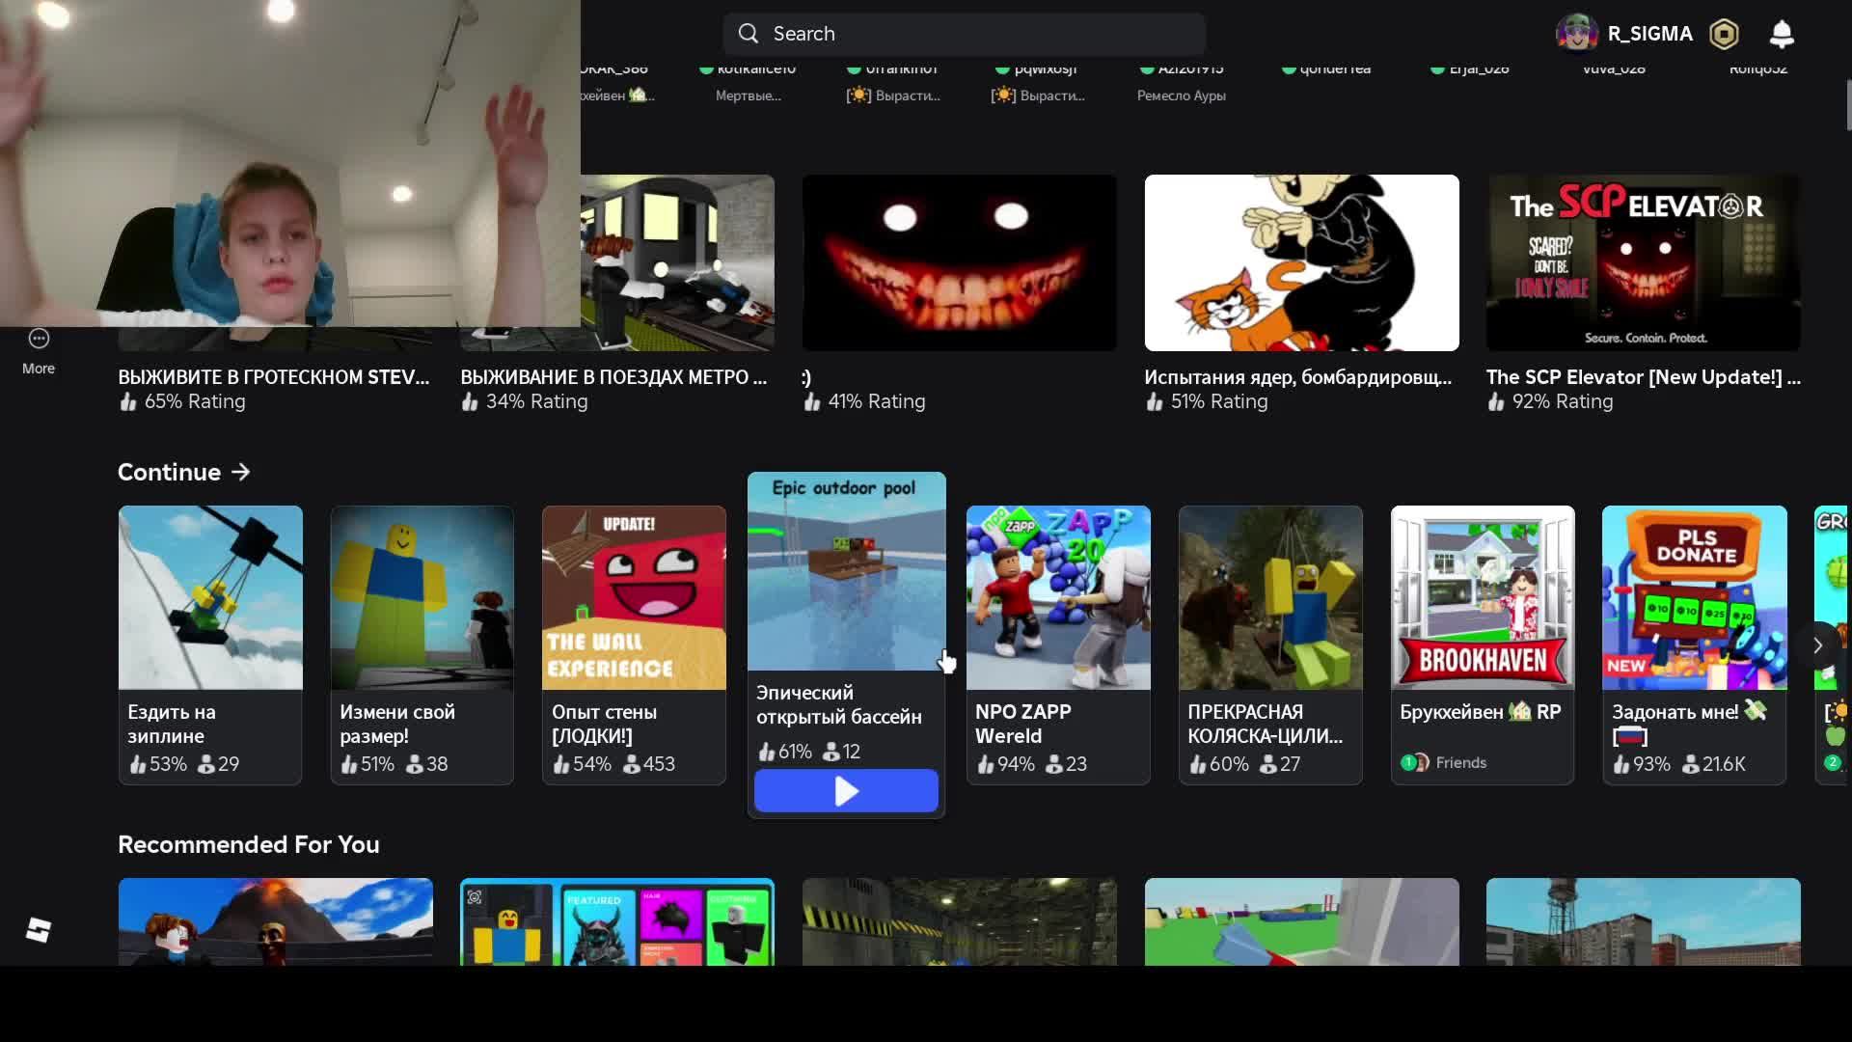Open volcano game in Recommended For You

[276, 921]
